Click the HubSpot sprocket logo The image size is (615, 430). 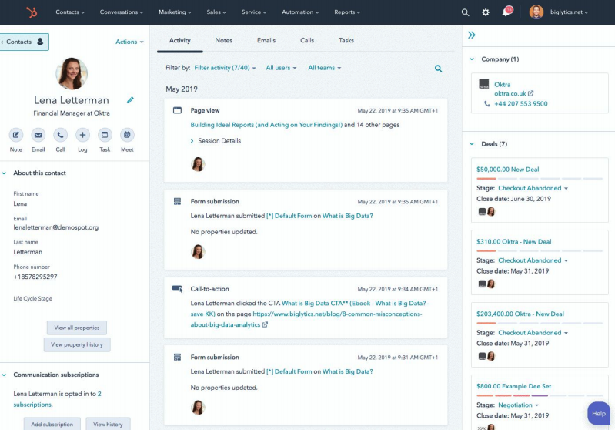pos(32,12)
